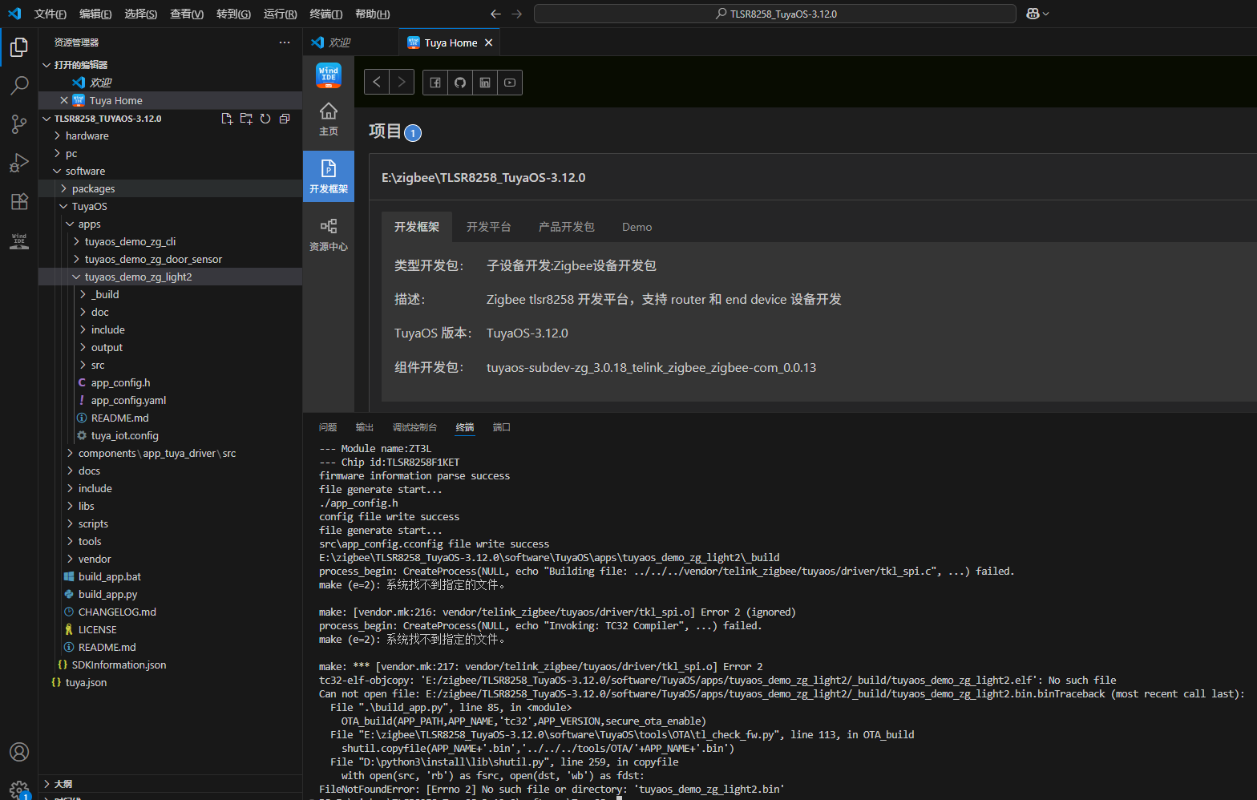Click the YouTube icon in Tuya Home
This screenshot has width=1257, height=800.
pyautogui.click(x=510, y=83)
